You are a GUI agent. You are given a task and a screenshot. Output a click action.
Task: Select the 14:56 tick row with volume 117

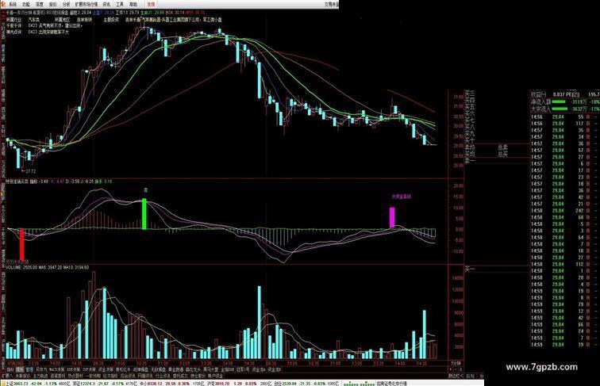point(565,124)
